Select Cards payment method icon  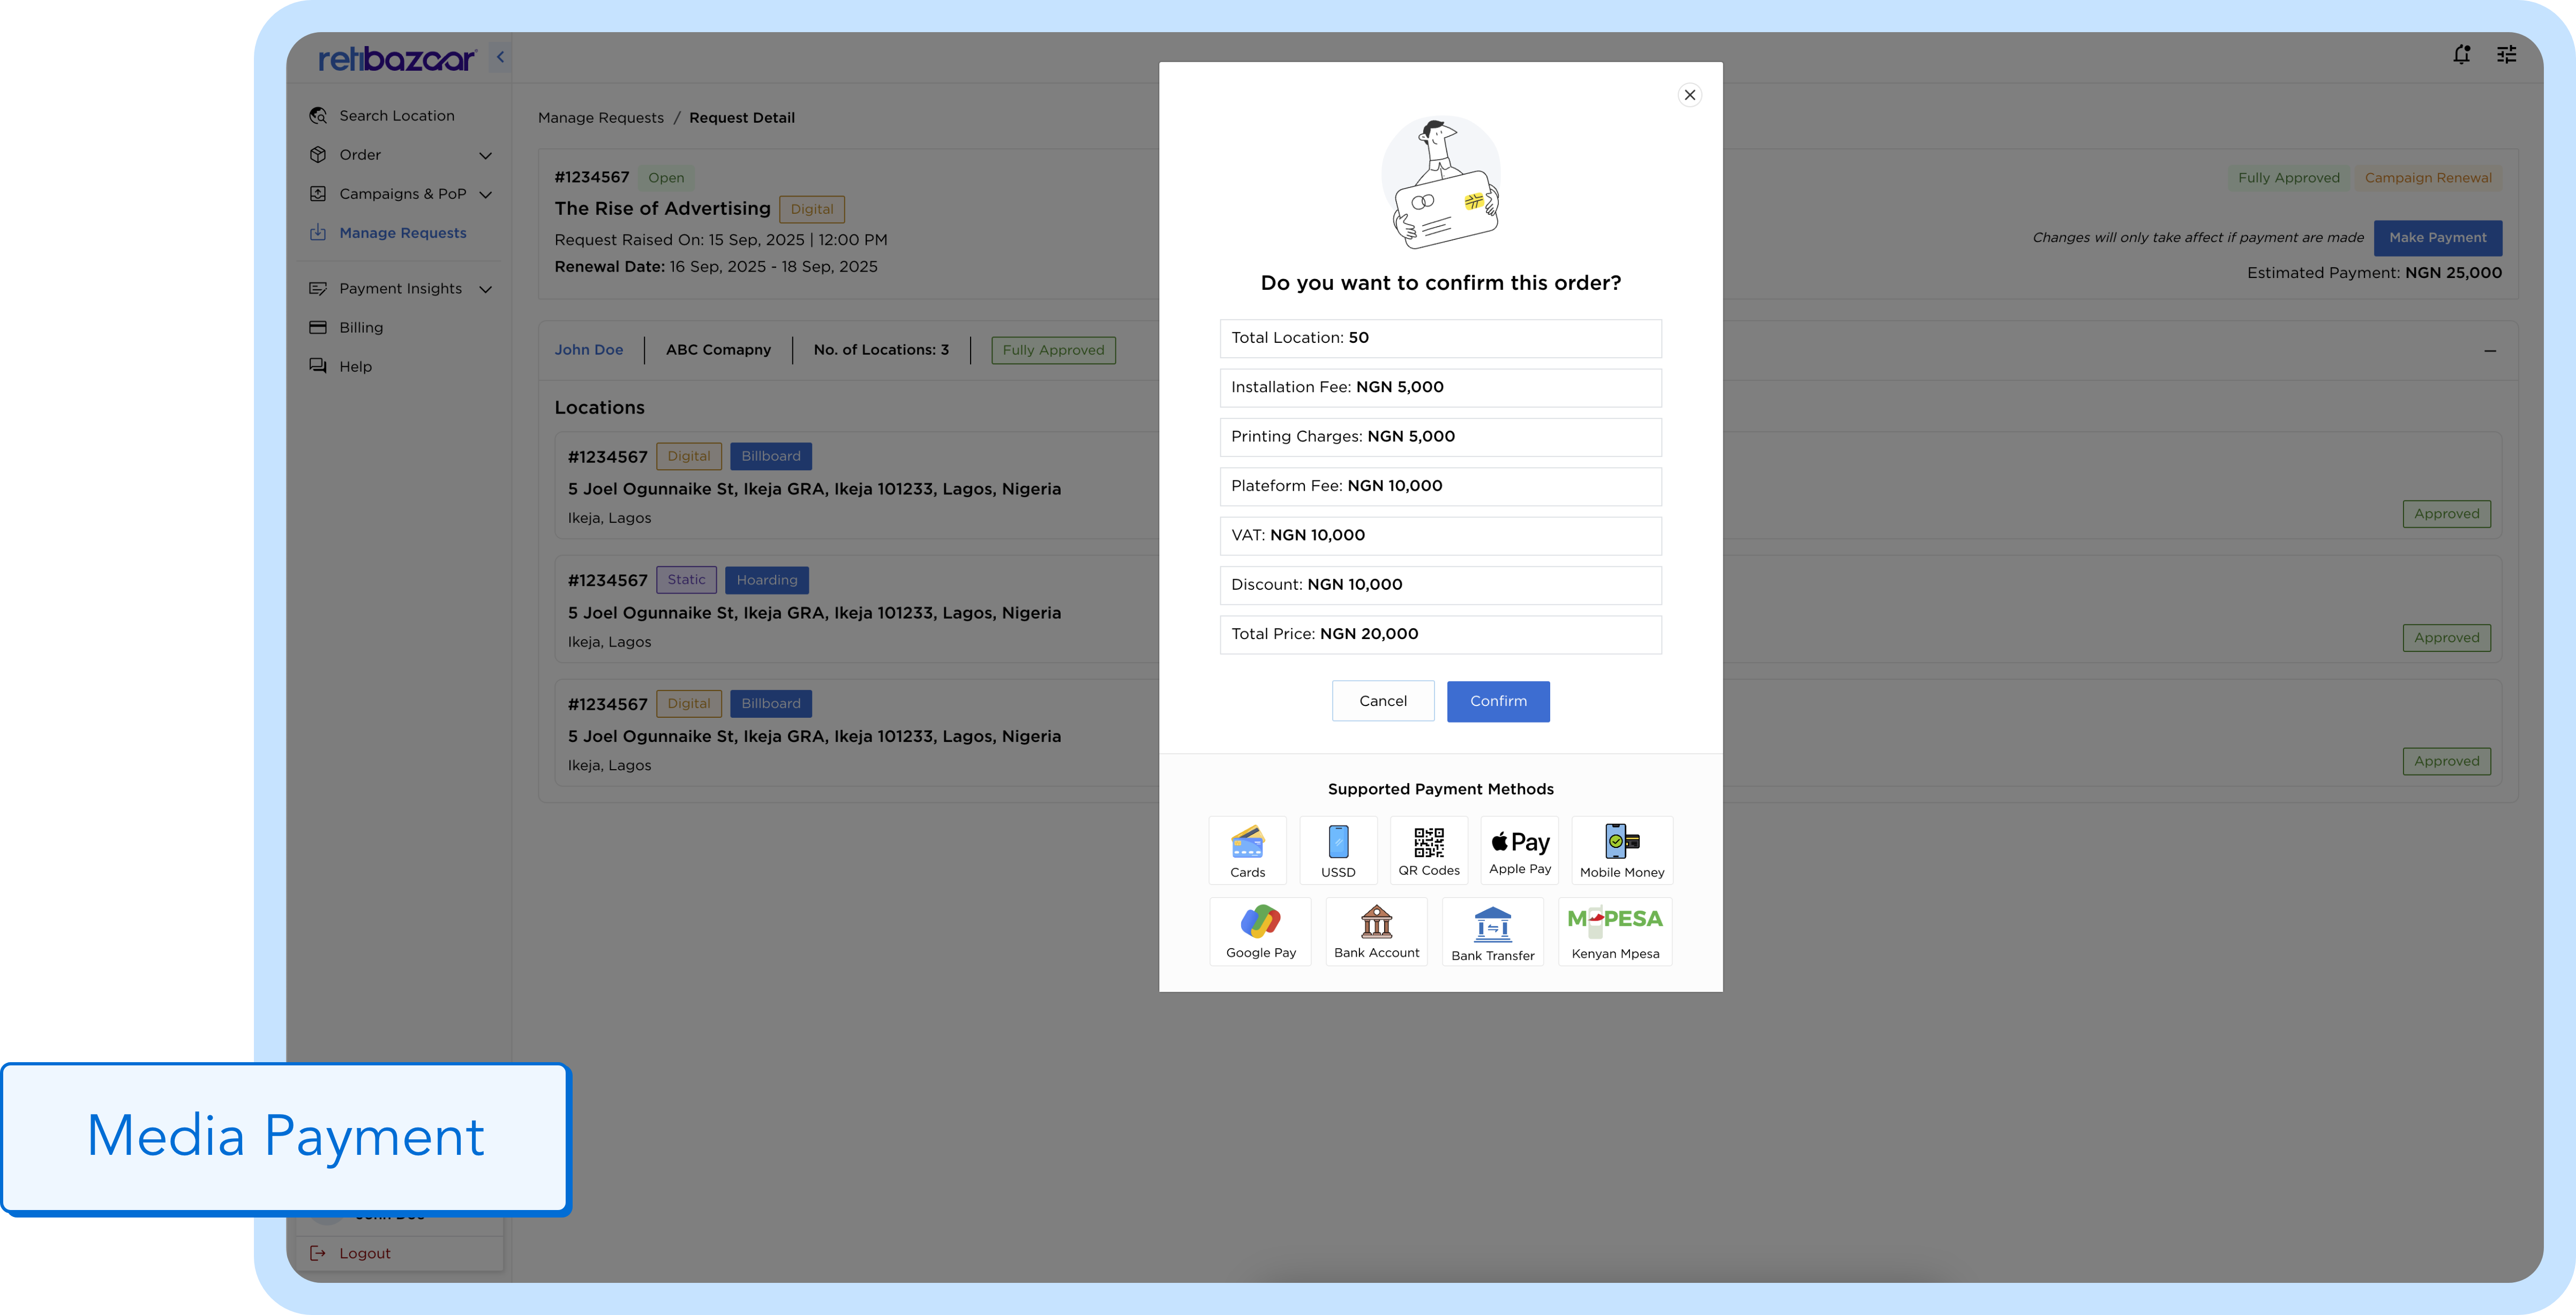pos(1247,850)
